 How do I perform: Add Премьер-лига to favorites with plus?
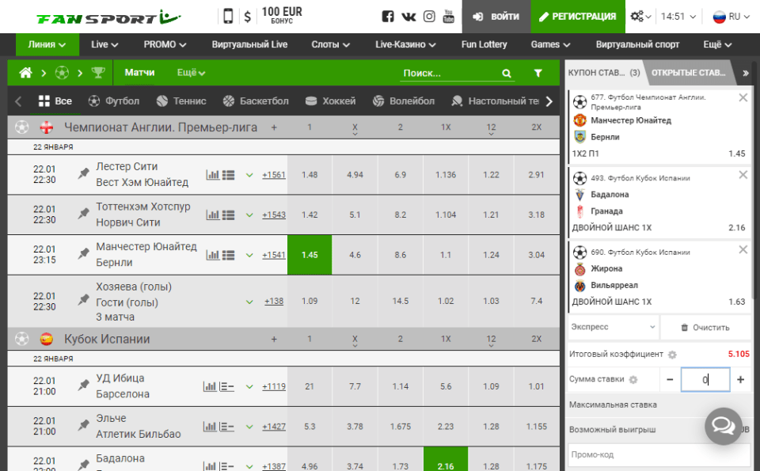(x=274, y=127)
